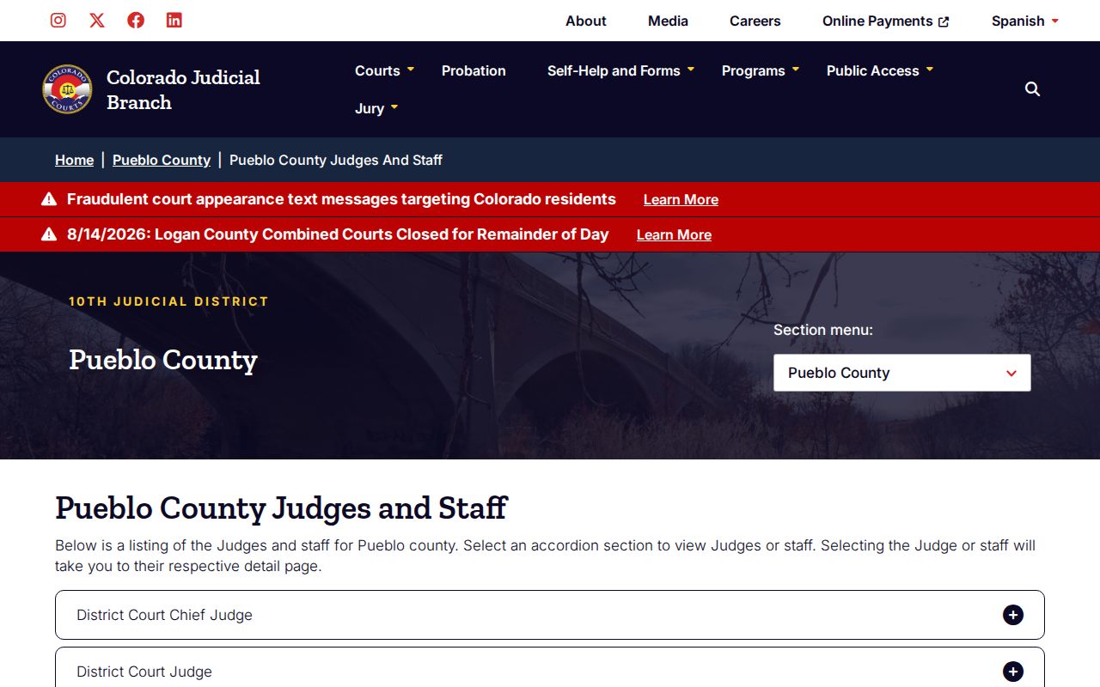Expand the Courts menu arrow

pyautogui.click(x=411, y=70)
